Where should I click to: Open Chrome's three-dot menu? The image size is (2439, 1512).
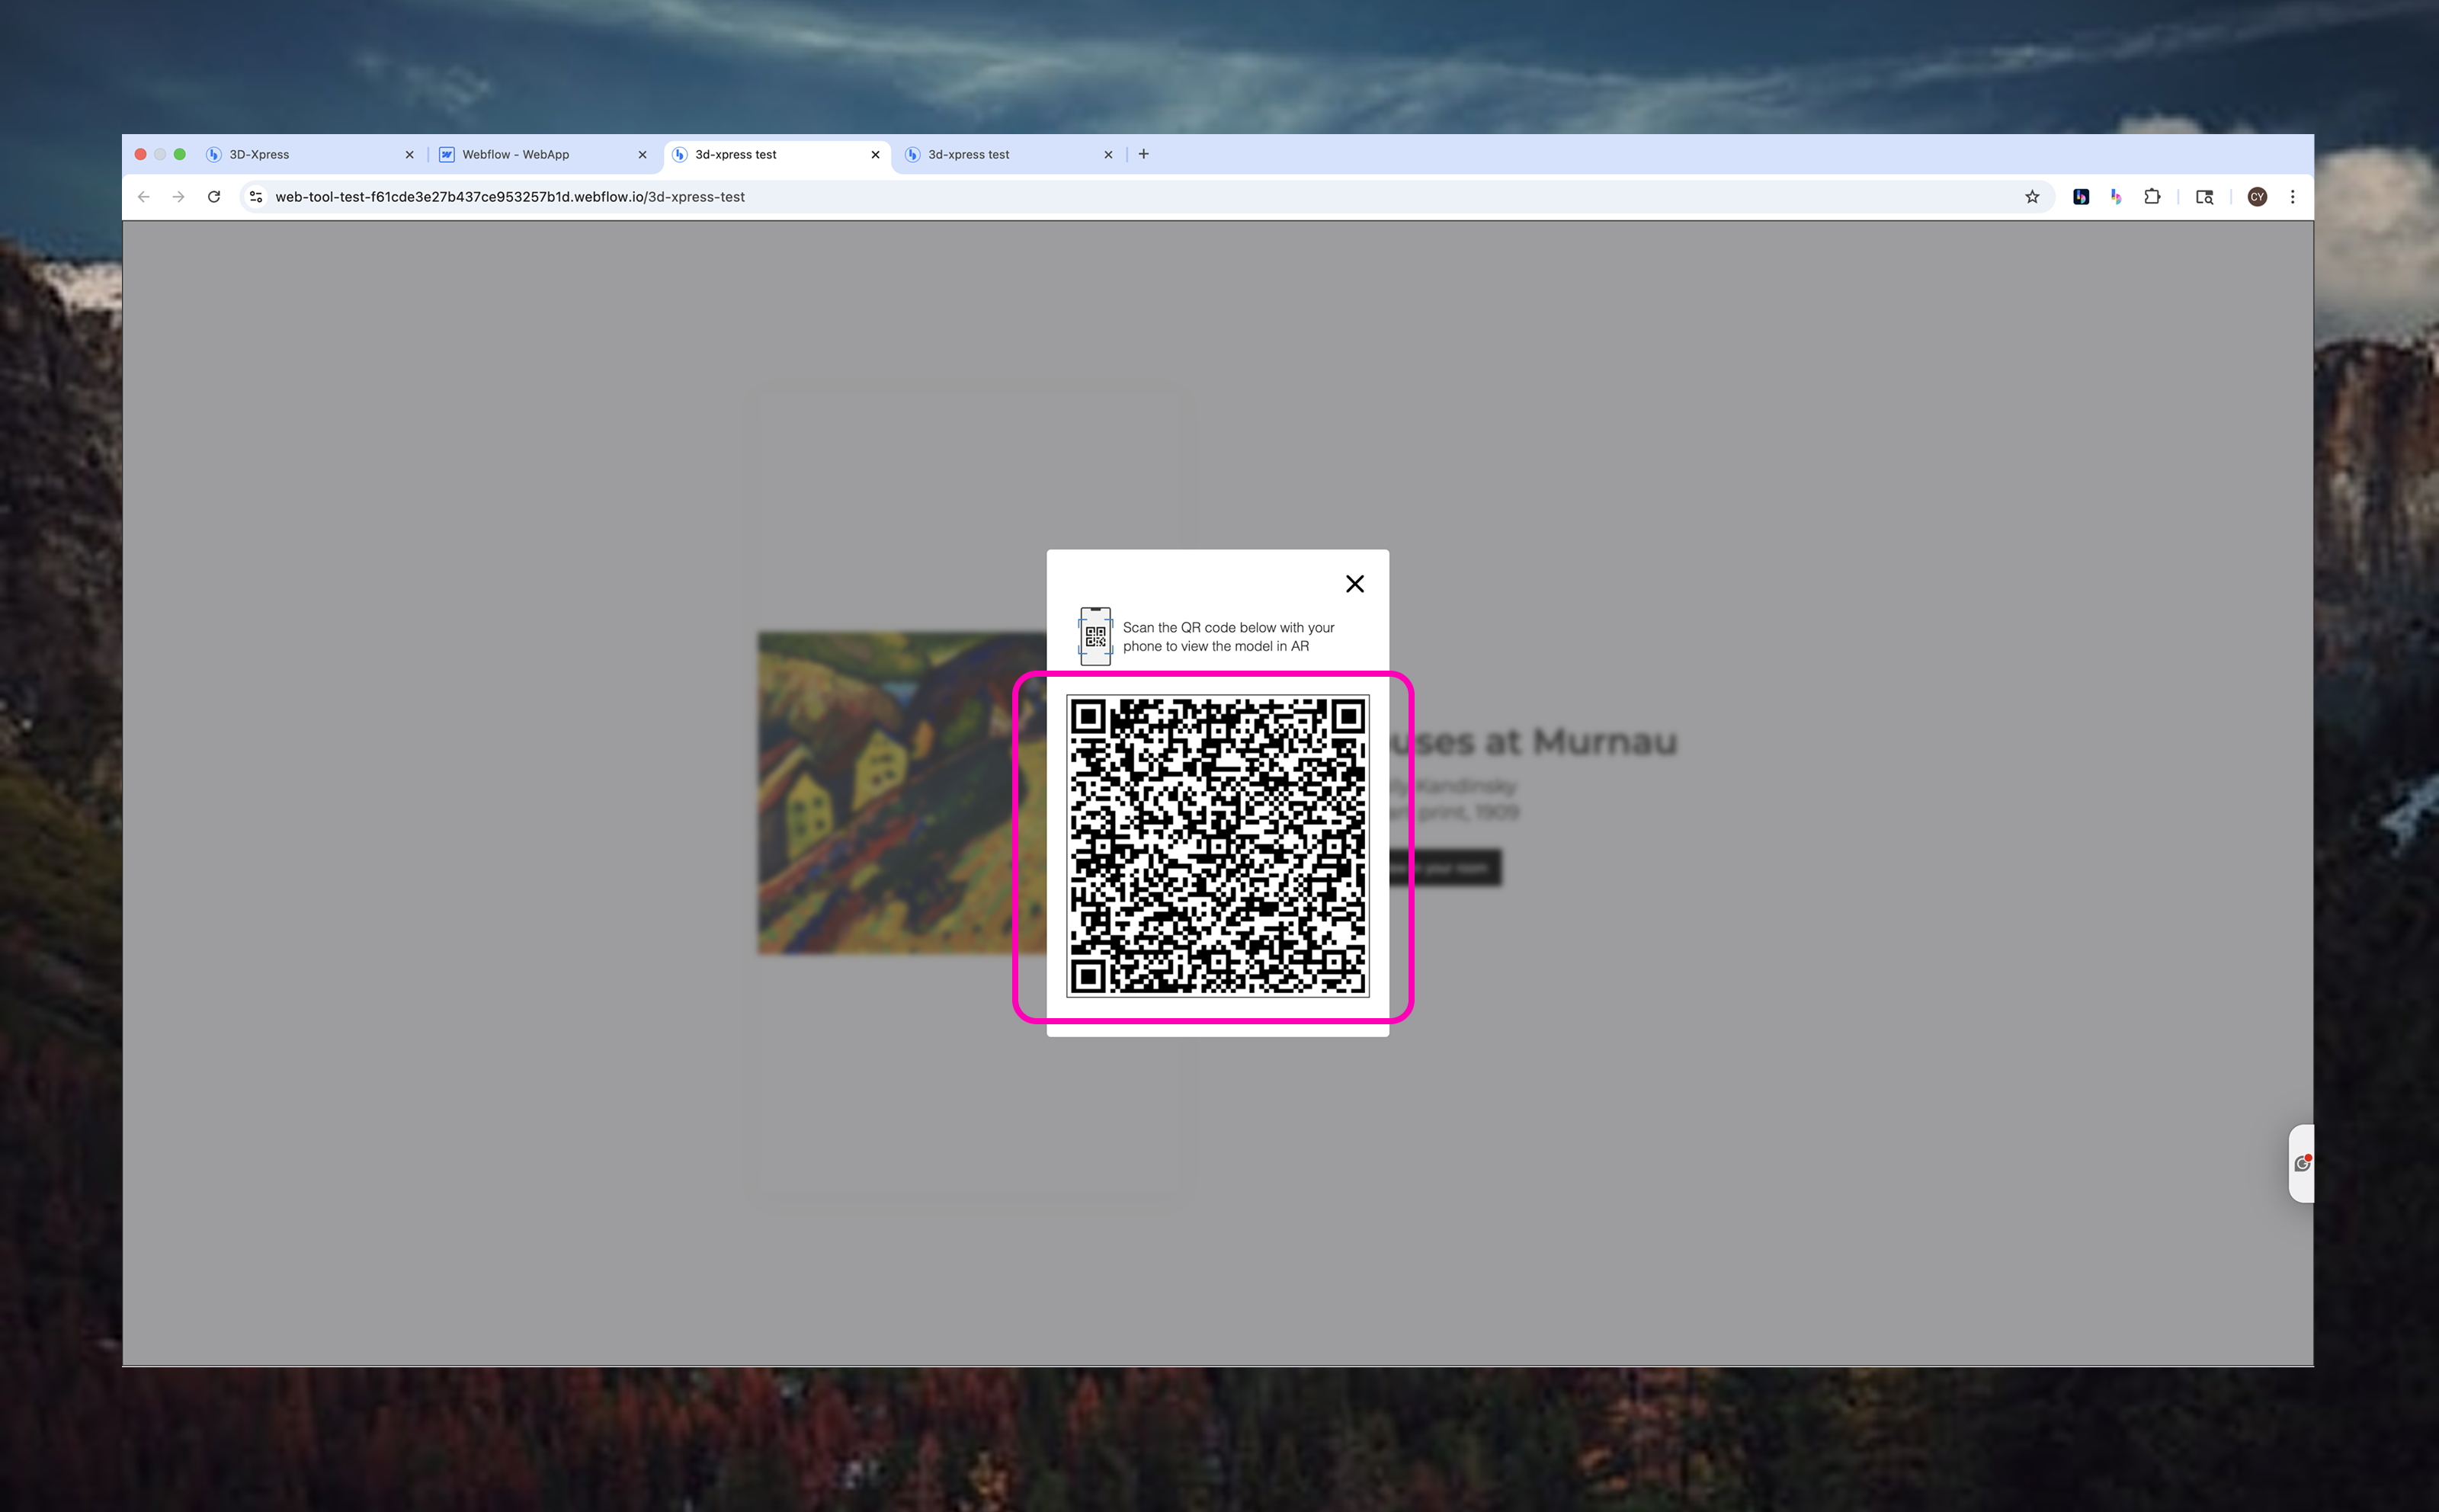point(2292,197)
